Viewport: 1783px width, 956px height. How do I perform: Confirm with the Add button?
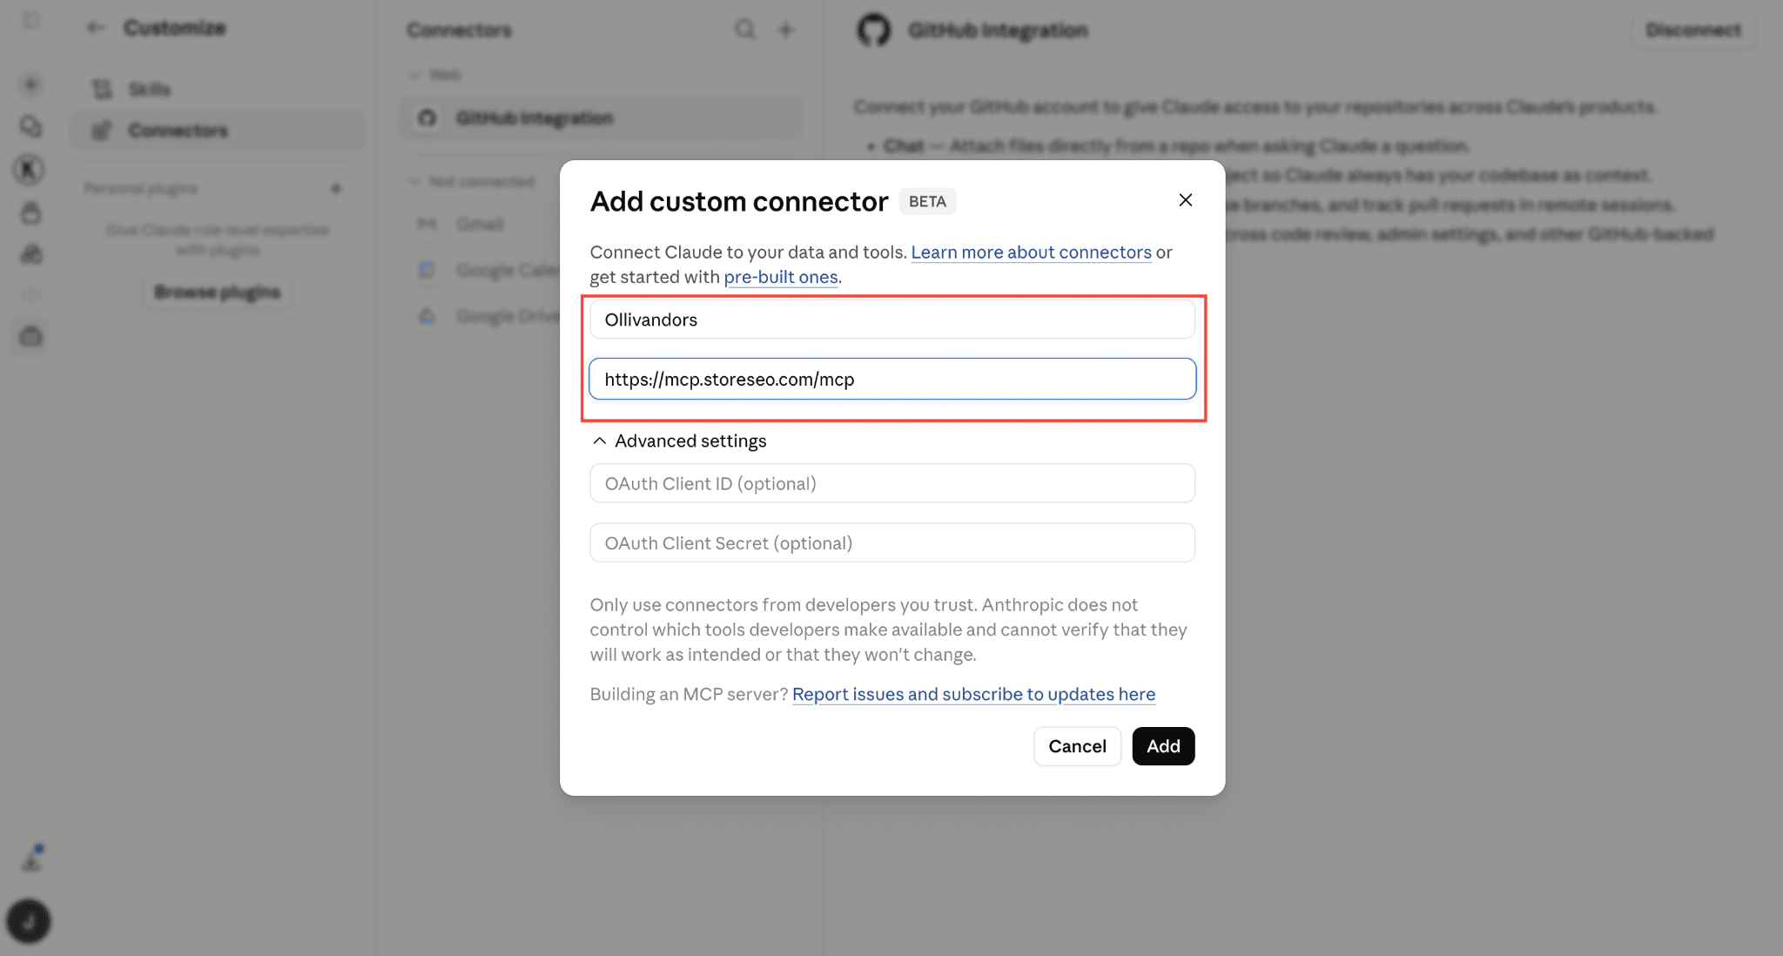click(1163, 746)
